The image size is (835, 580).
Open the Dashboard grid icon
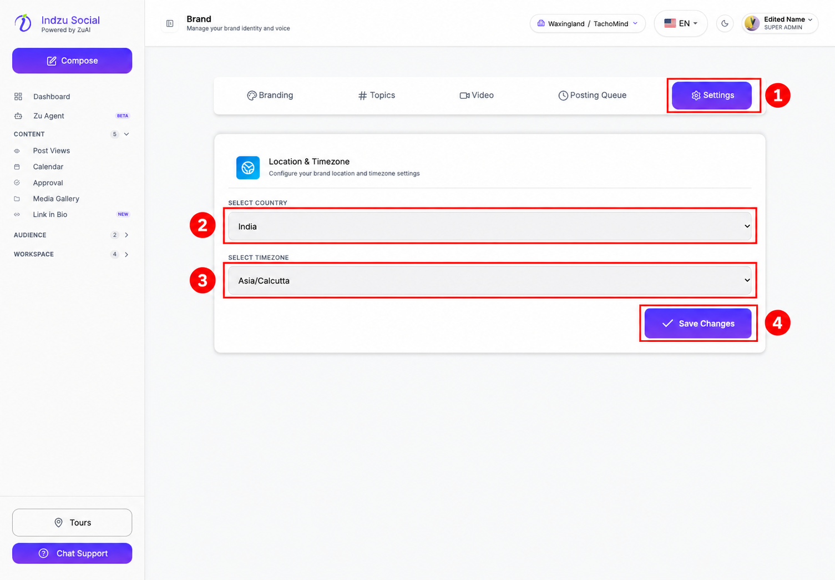18,97
